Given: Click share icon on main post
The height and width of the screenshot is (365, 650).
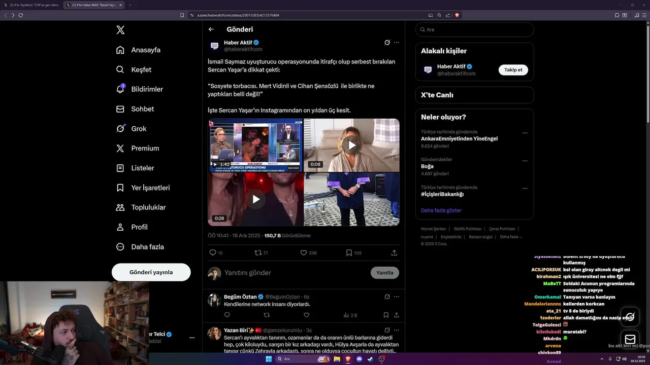Looking at the screenshot, I should 394,252.
